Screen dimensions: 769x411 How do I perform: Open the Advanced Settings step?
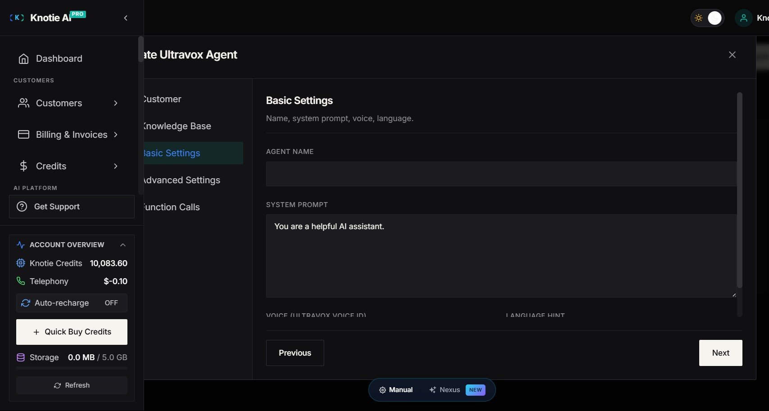pos(194,180)
